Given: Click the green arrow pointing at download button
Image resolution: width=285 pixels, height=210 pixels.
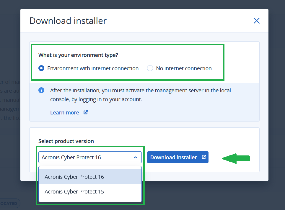Looking at the screenshot, I should click(x=236, y=158).
